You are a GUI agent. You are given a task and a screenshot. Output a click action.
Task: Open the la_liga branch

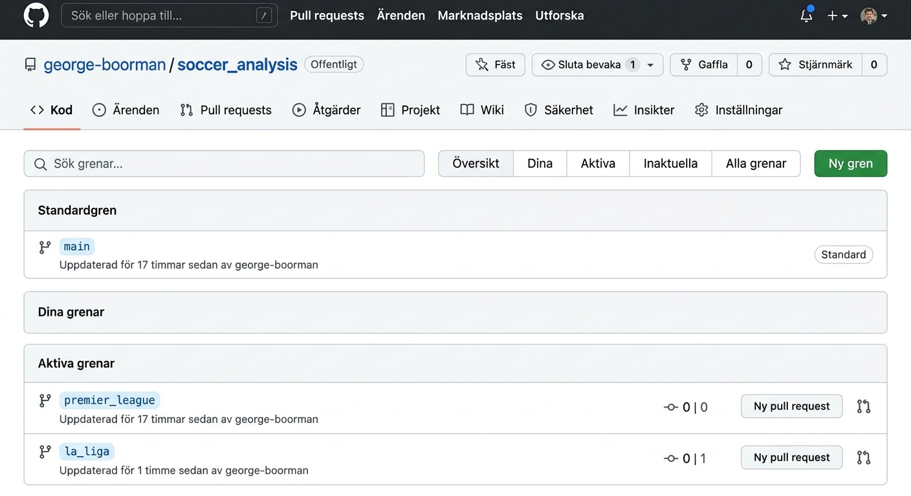[x=87, y=451]
